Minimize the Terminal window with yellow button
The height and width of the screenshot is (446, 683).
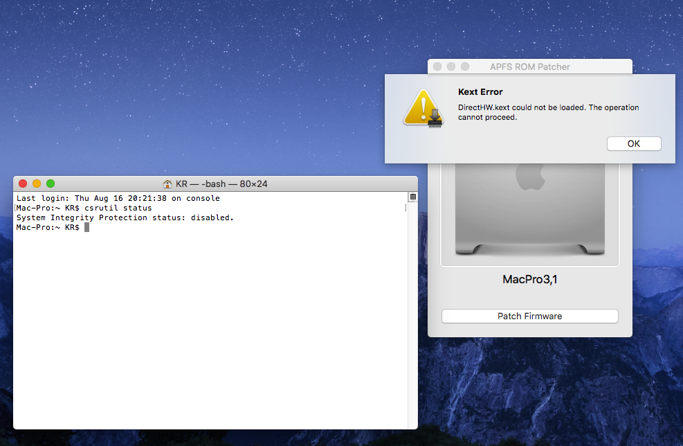(x=37, y=184)
